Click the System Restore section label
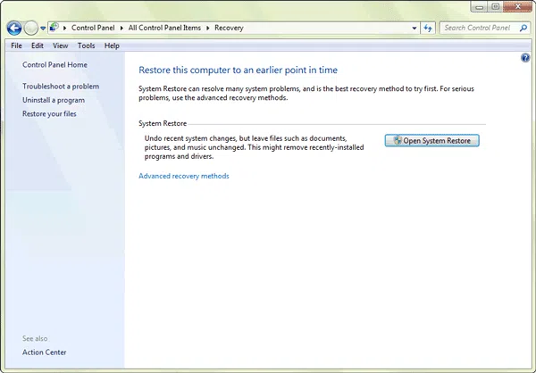This screenshot has height=373, width=536. pos(163,124)
